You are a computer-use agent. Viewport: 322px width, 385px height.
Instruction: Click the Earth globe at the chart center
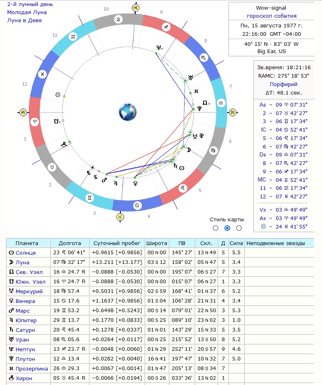coord(128,112)
